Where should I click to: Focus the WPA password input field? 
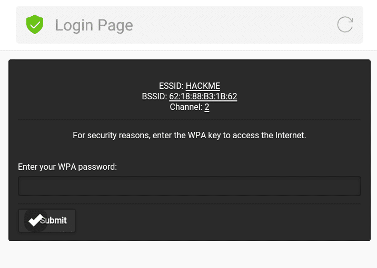click(x=189, y=186)
